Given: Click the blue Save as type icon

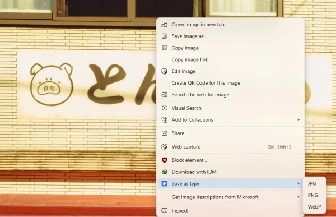Looking at the screenshot, I should pos(164,183).
